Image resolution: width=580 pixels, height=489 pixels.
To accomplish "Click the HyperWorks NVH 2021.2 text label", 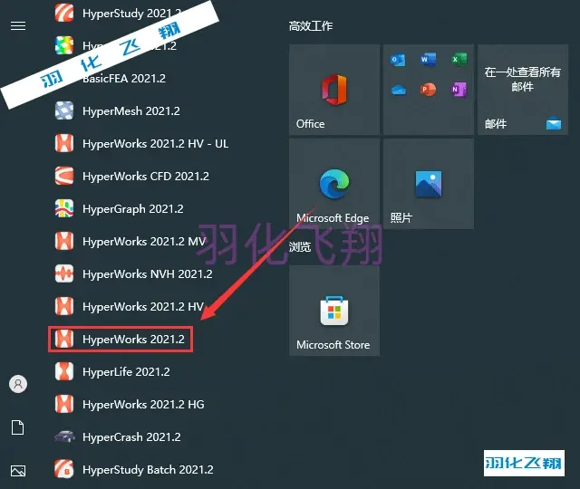I will tap(148, 273).
